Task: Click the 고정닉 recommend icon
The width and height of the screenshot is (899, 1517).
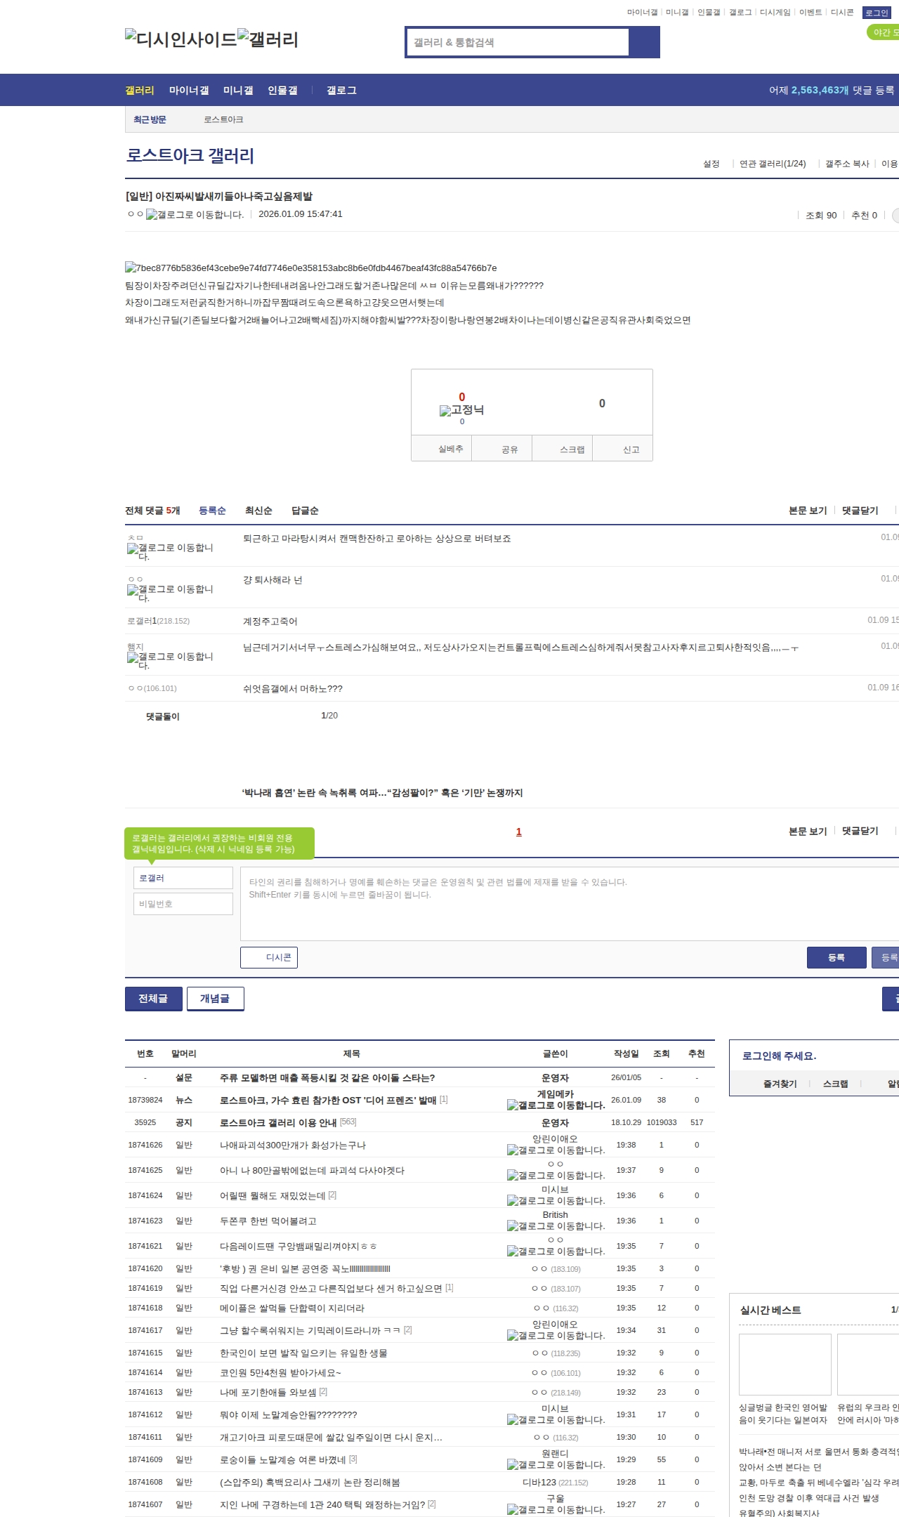Action: (461, 410)
